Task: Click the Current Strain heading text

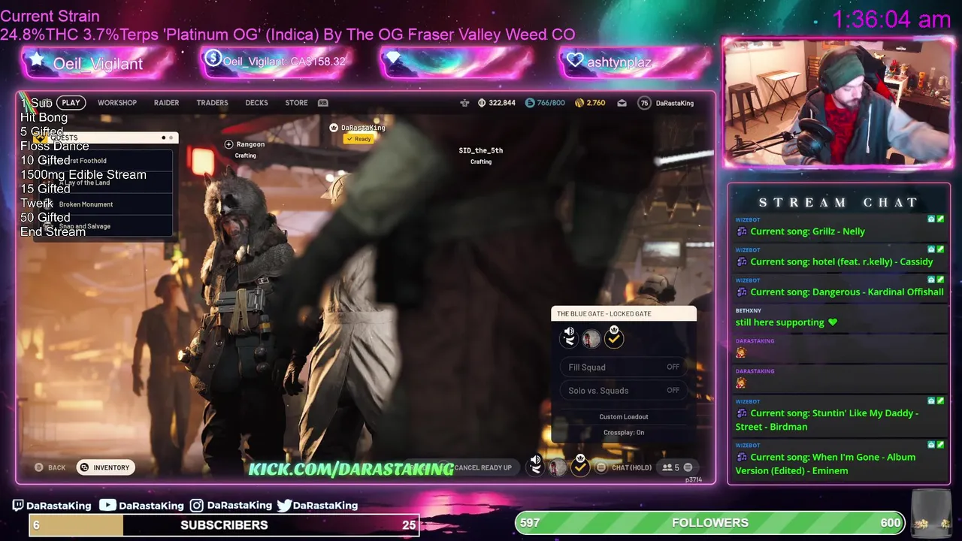Action: click(x=50, y=16)
